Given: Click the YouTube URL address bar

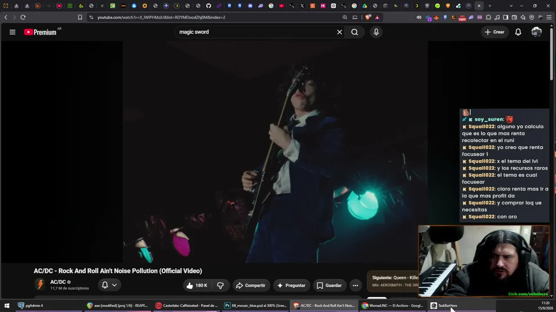Looking at the screenshot, I should point(217,17).
